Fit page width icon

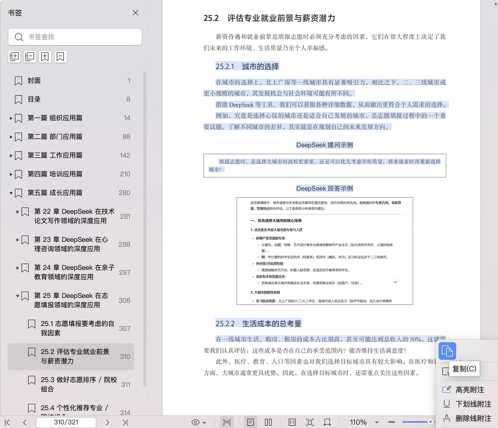(327, 422)
